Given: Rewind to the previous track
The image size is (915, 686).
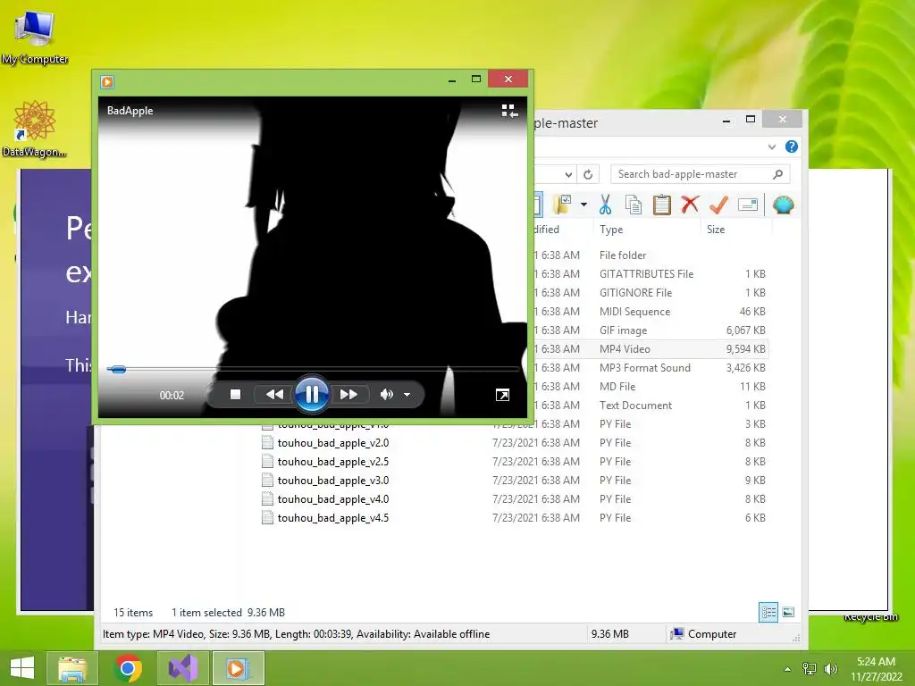Looking at the screenshot, I should click(x=274, y=394).
